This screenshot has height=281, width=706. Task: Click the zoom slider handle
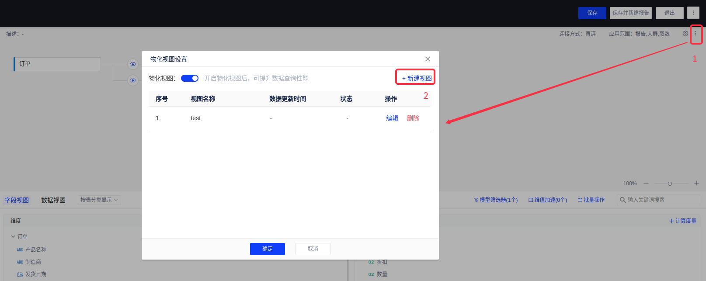(x=670, y=184)
